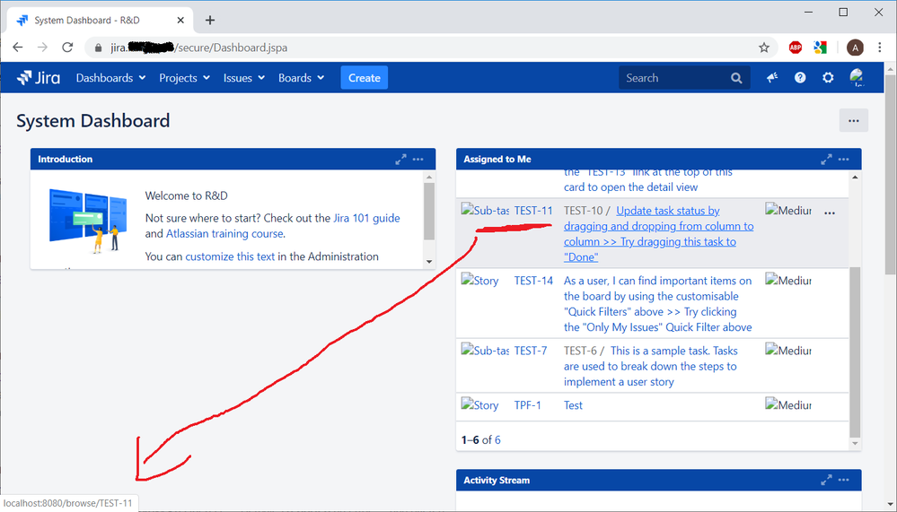Click the Jira logo in the header

click(x=39, y=78)
